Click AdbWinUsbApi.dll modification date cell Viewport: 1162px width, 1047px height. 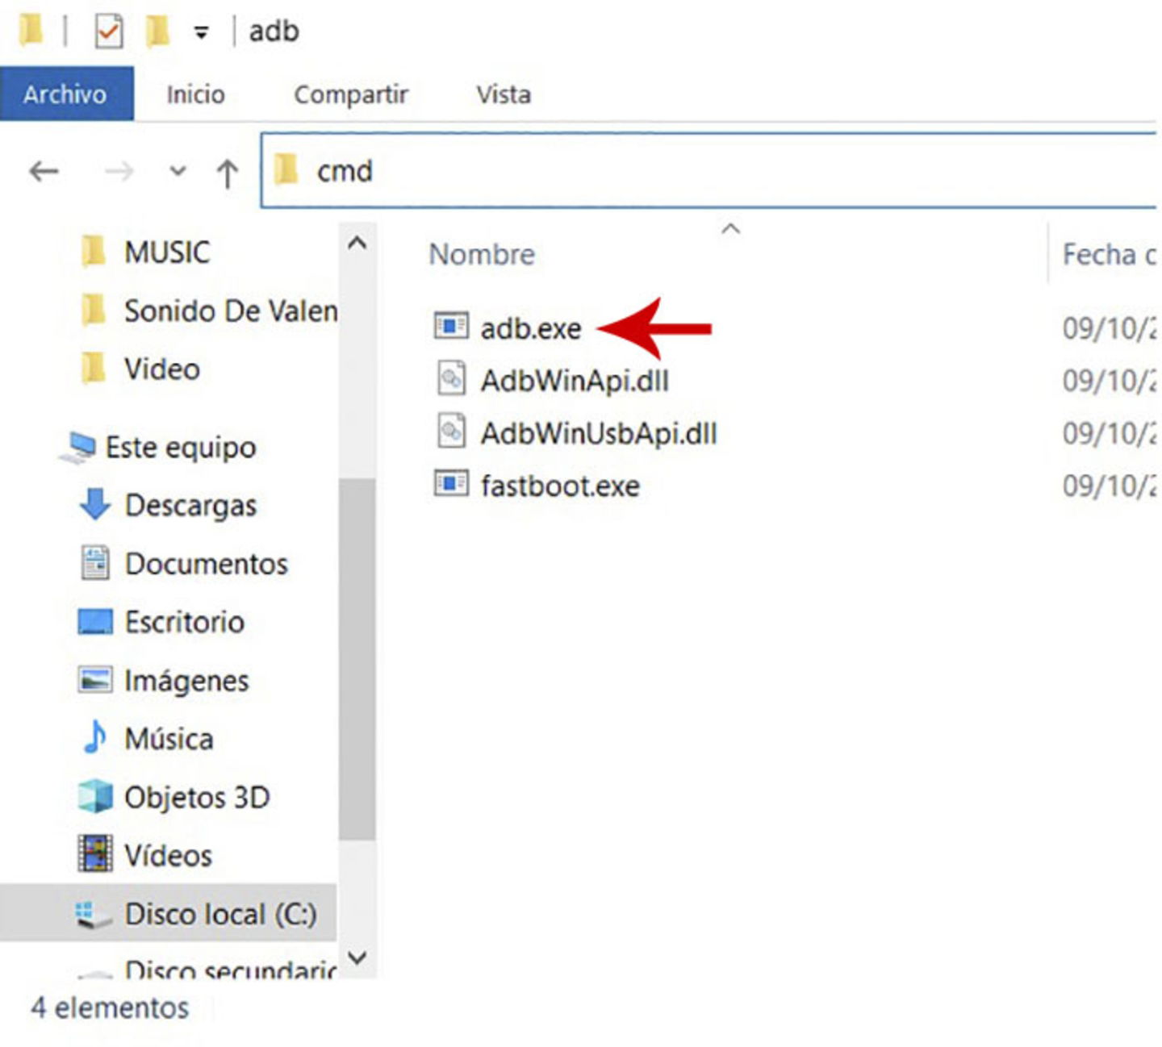1109,433
